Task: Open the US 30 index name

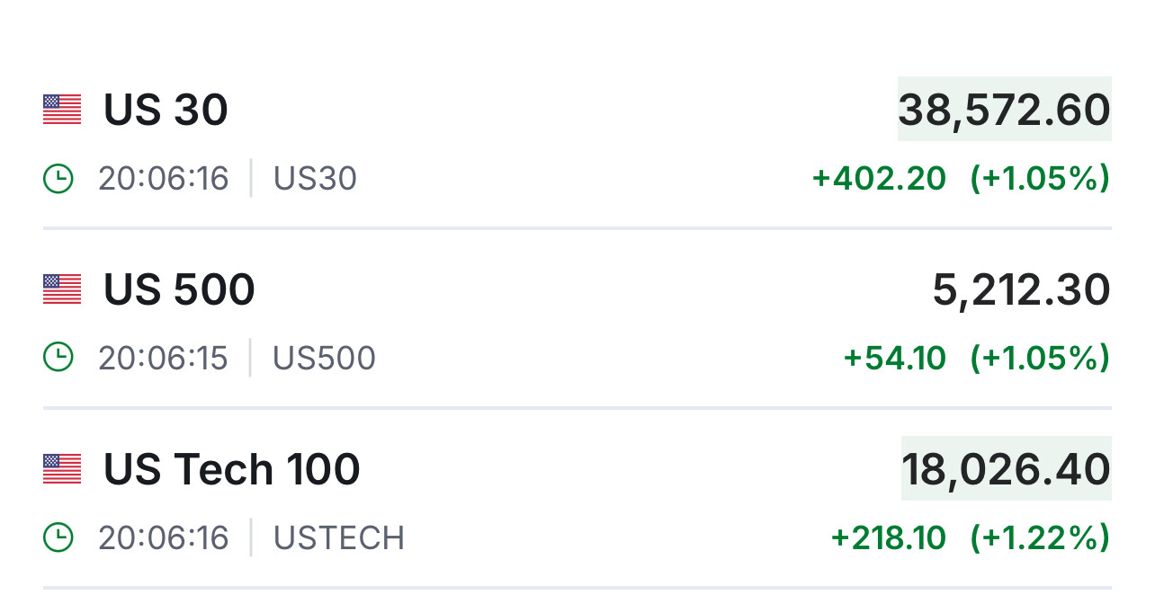Action: coord(166,110)
